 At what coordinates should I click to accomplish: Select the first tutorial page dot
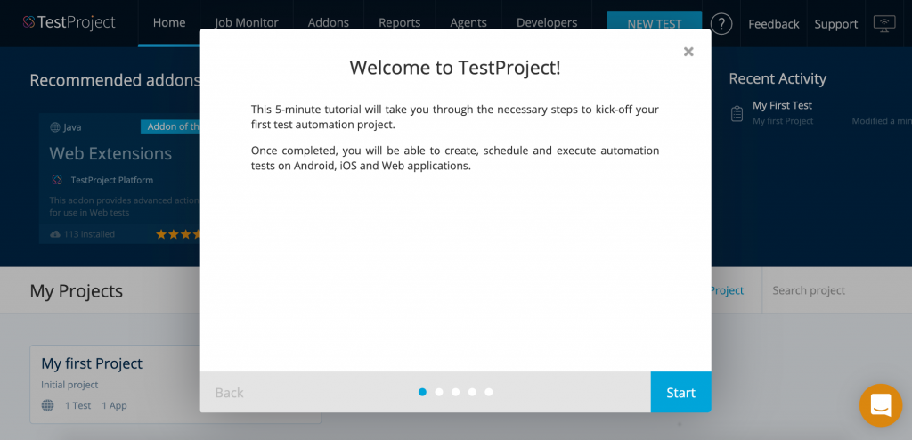pos(422,392)
